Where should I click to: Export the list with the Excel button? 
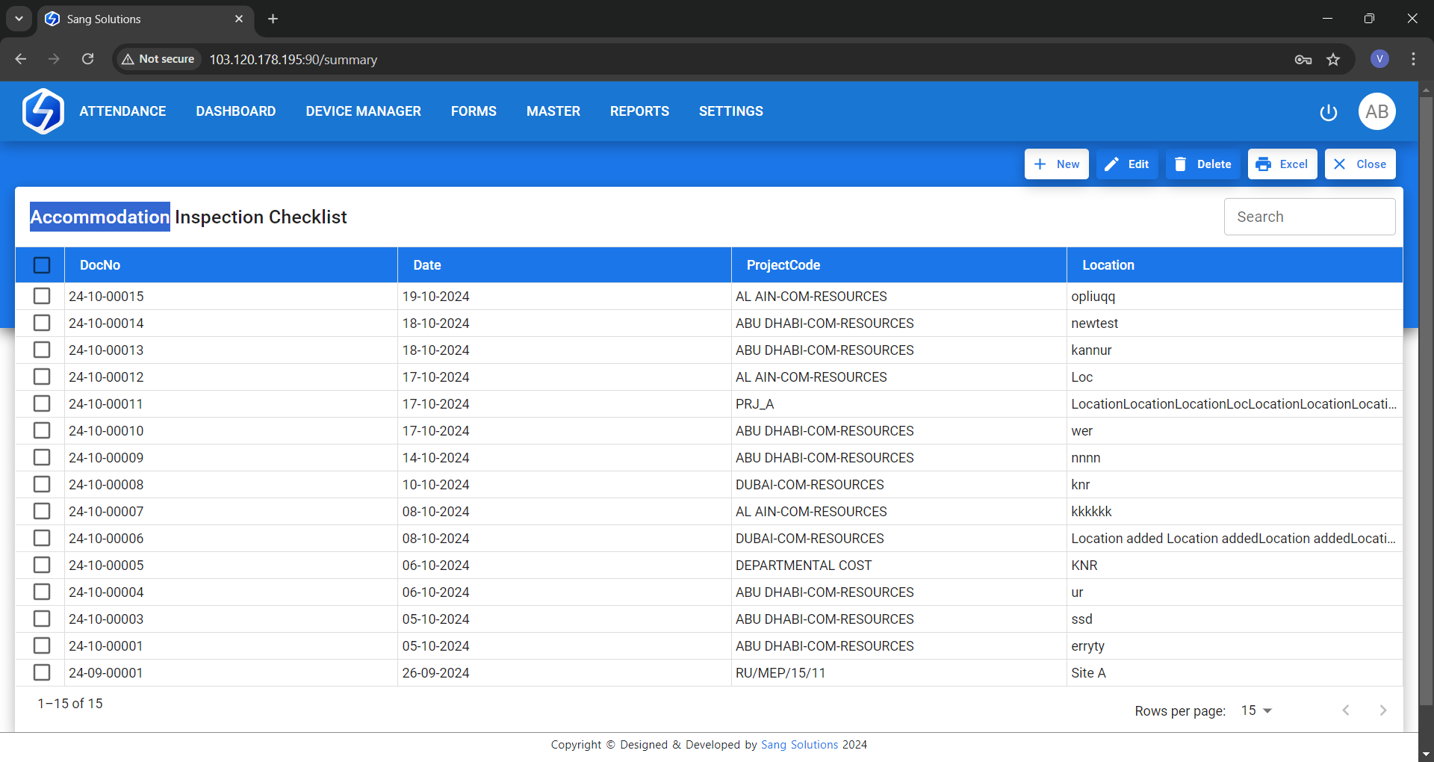[1282, 164]
